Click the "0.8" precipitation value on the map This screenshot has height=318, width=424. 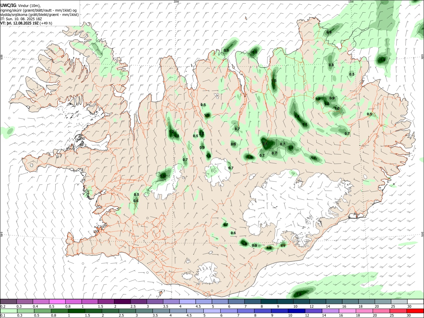[331, 65]
